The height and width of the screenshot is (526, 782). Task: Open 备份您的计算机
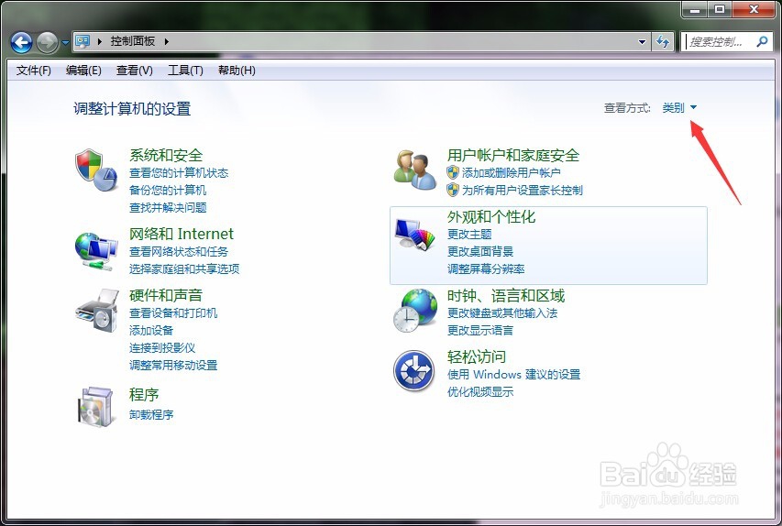(x=168, y=190)
